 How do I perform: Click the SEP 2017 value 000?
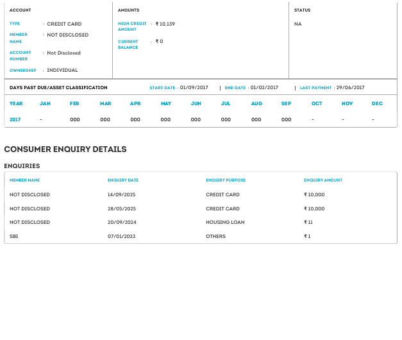click(x=287, y=119)
